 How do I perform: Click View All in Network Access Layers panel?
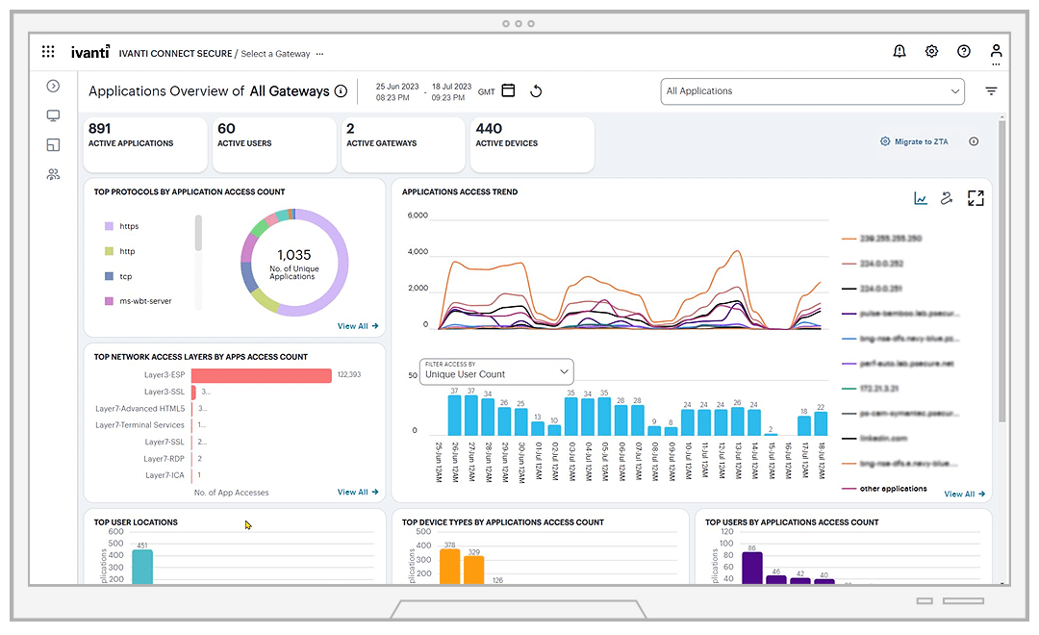coord(358,492)
